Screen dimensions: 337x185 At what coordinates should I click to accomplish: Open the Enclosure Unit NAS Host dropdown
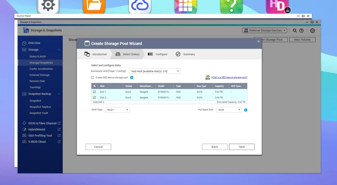tap(155, 71)
